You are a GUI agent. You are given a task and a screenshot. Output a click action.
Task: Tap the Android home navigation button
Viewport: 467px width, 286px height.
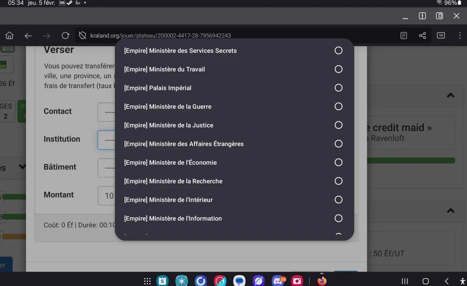(x=425, y=281)
